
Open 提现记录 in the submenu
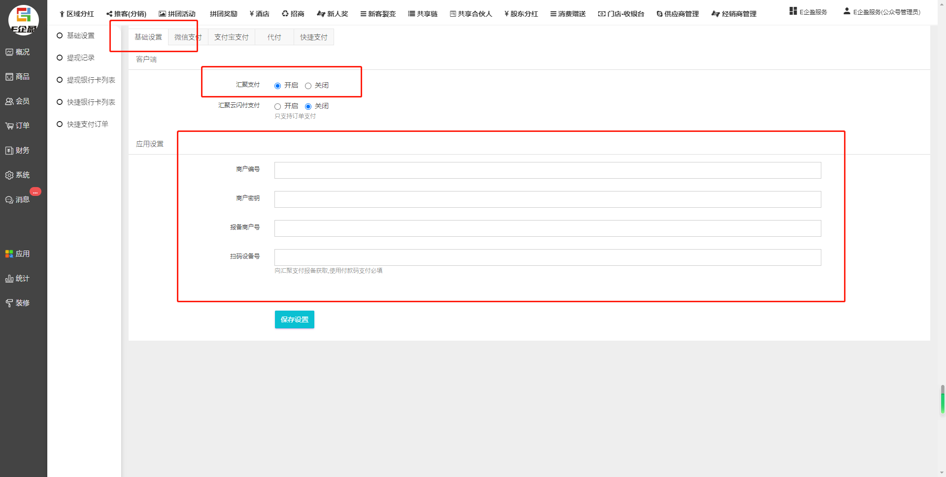point(80,58)
